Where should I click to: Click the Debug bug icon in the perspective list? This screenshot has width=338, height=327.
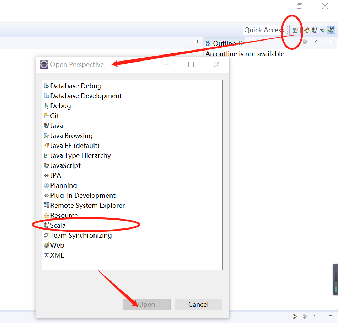[x=47, y=106]
